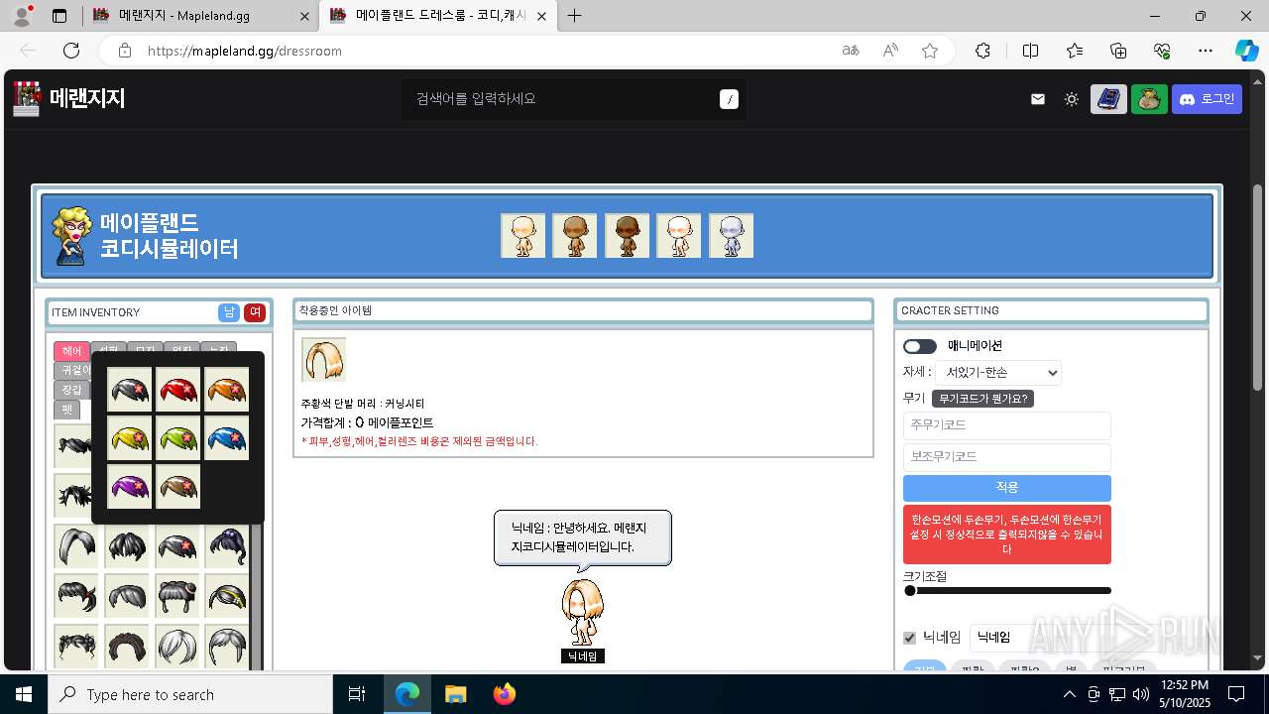This screenshot has width=1269, height=714.
Task: Focus the 보조무기코드 input field
Action: (x=1006, y=457)
